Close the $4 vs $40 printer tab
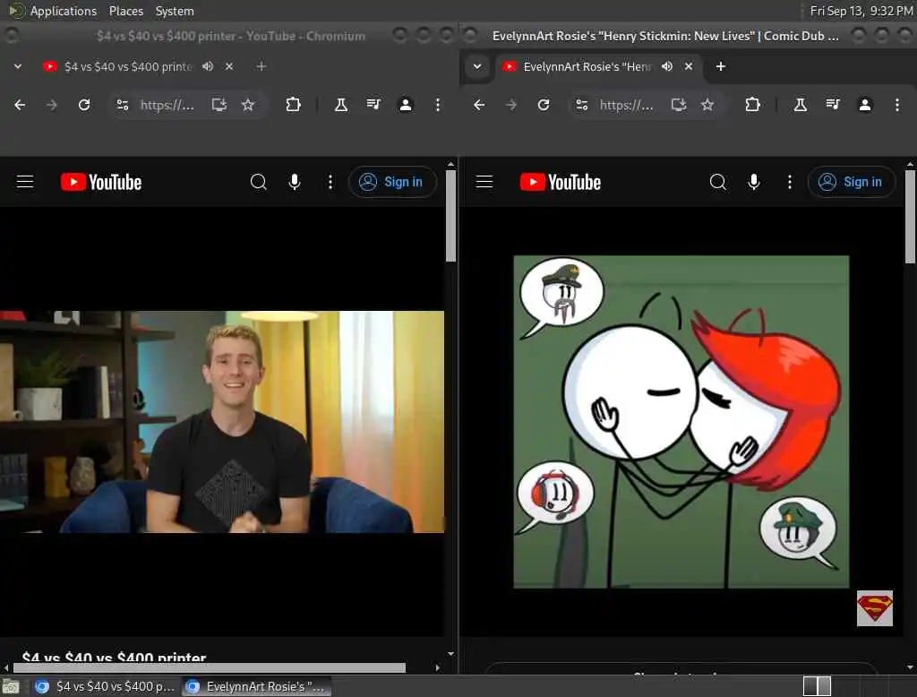Screen dimensions: 917x697 pos(229,66)
